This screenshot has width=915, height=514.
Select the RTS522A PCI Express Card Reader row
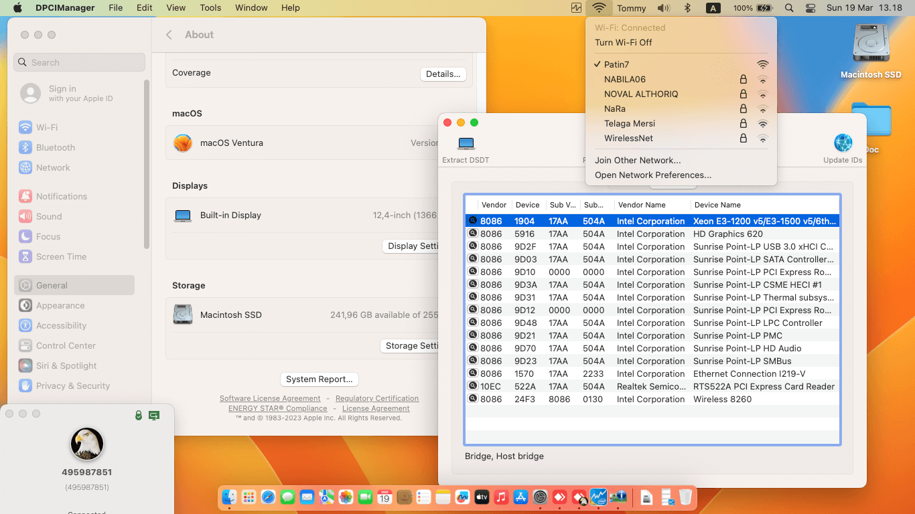[x=652, y=387]
